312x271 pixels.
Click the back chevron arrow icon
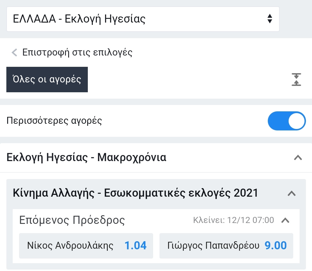(14, 53)
